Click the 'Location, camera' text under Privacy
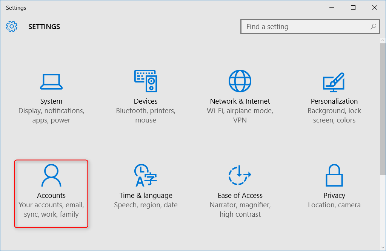 [334, 205]
